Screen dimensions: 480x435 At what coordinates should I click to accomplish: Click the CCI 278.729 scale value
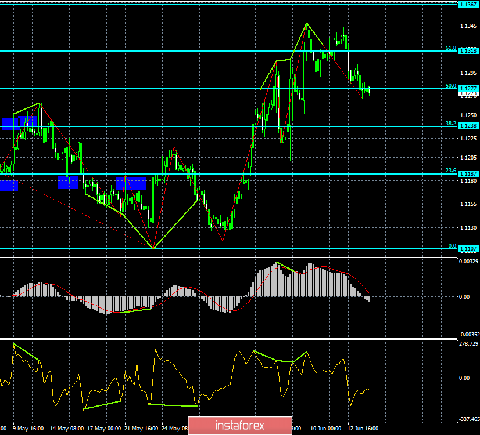(x=469, y=344)
